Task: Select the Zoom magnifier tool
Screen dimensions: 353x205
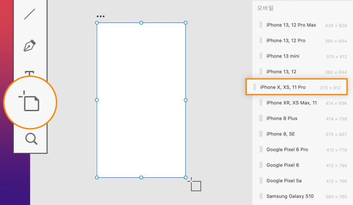Action: click(x=31, y=139)
